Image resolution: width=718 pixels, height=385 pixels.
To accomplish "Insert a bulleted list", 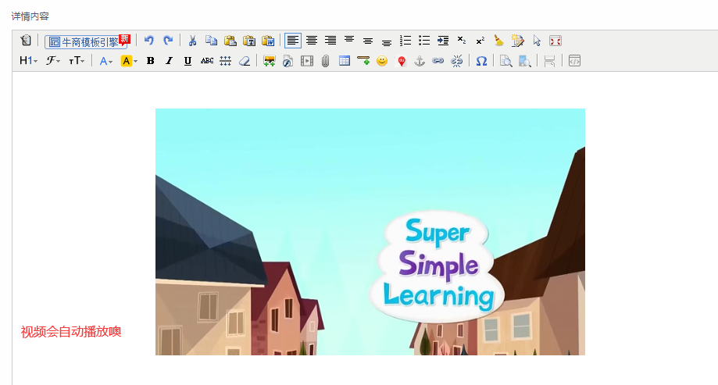I will click(x=424, y=41).
